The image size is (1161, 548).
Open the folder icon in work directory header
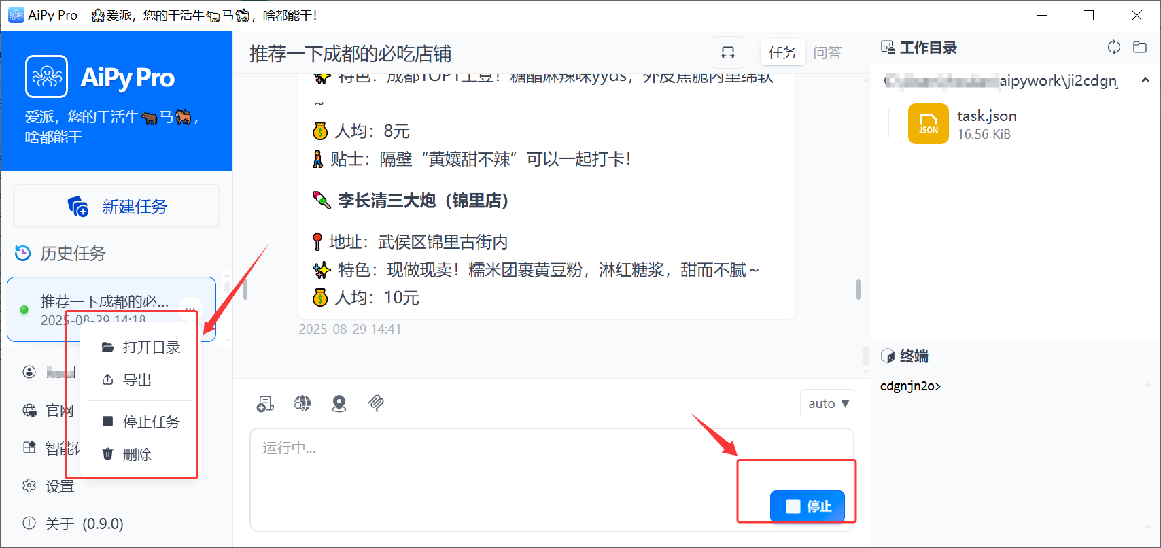[1140, 47]
